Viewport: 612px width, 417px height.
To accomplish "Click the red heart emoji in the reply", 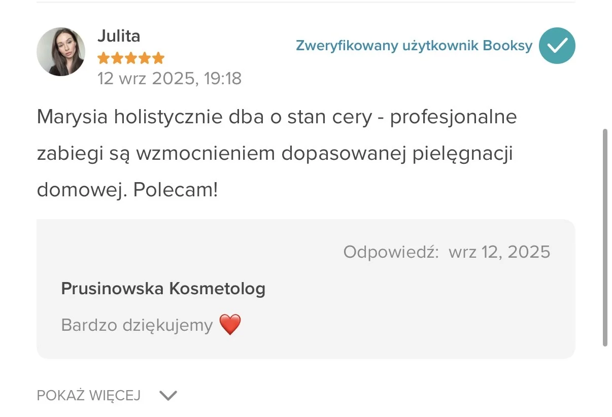I will click(231, 324).
